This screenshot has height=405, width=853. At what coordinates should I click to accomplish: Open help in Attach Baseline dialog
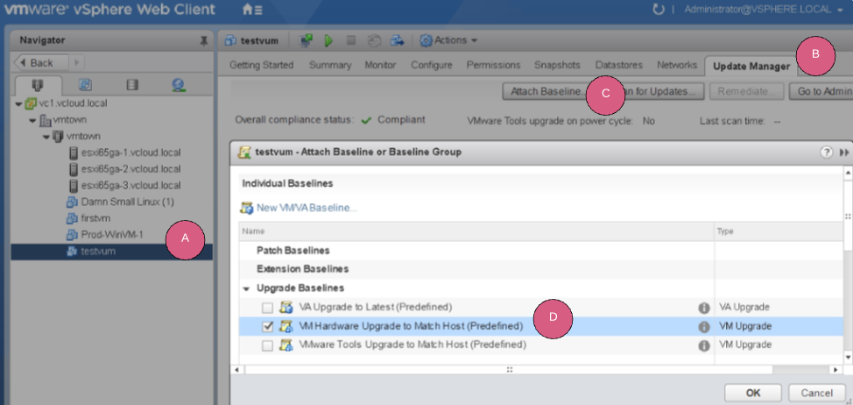(x=827, y=153)
